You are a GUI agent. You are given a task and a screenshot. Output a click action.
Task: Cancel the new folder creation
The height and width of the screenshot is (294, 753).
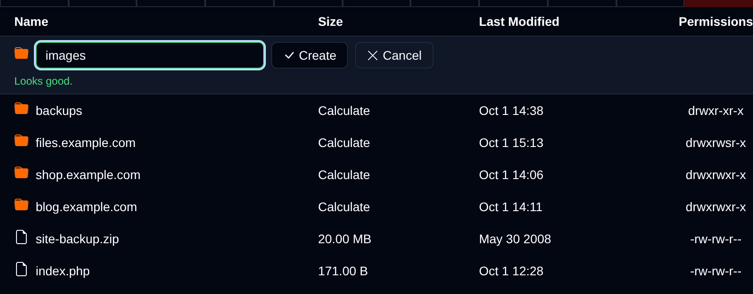(x=394, y=55)
